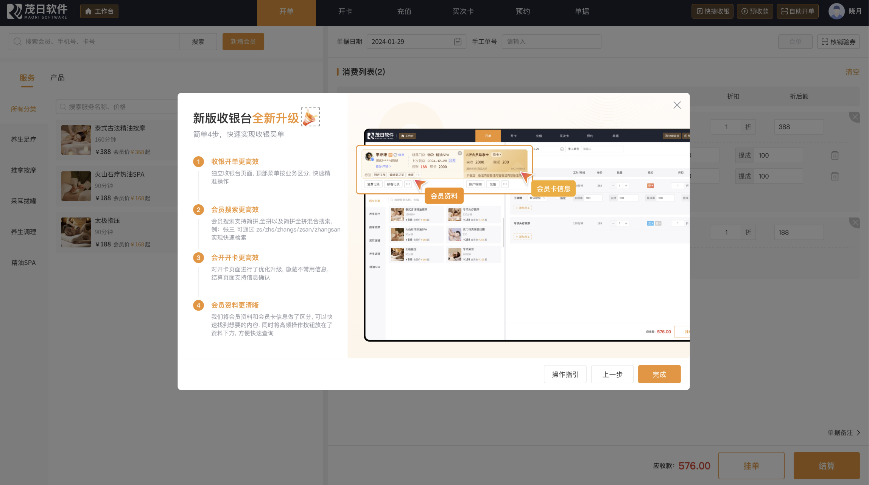Remove the 388 item with circular X icon
The width and height of the screenshot is (869, 485).
855,117
